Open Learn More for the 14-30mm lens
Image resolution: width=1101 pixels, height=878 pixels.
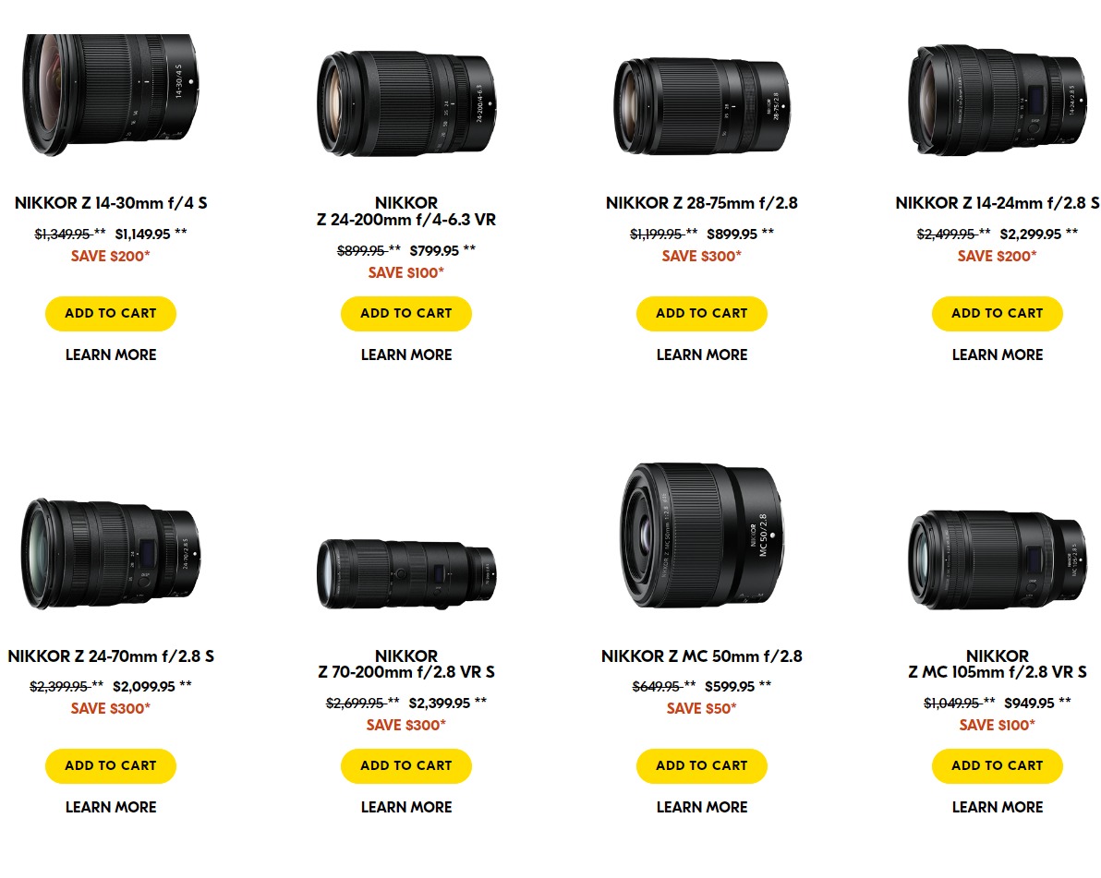click(111, 355)
